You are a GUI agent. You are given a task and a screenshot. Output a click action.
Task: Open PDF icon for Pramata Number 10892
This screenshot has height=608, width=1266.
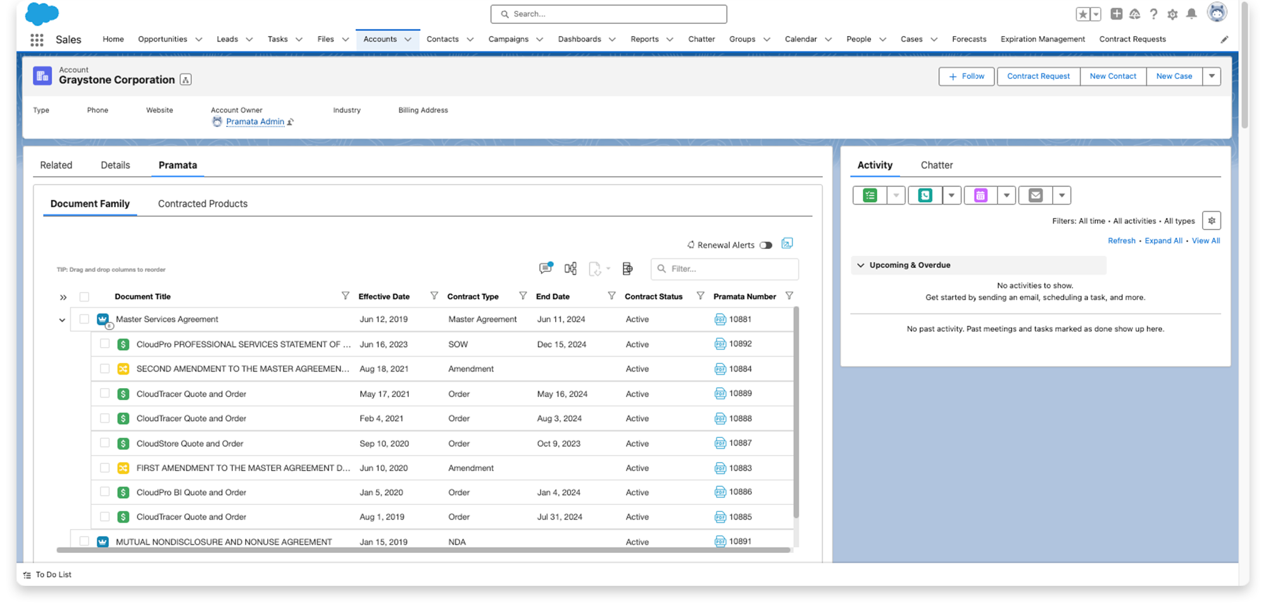720,344
